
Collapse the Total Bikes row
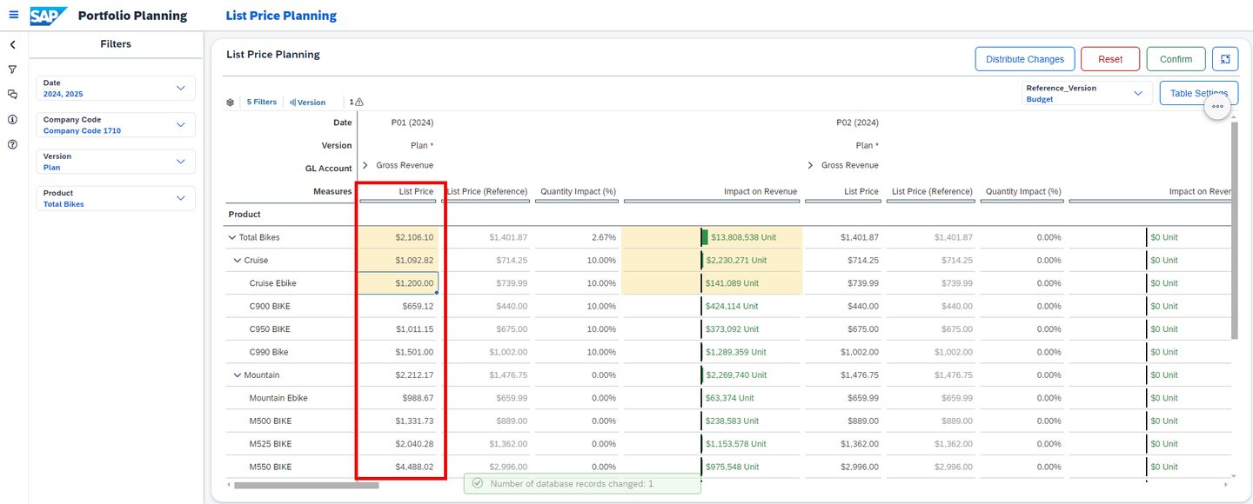pos(232,237)
